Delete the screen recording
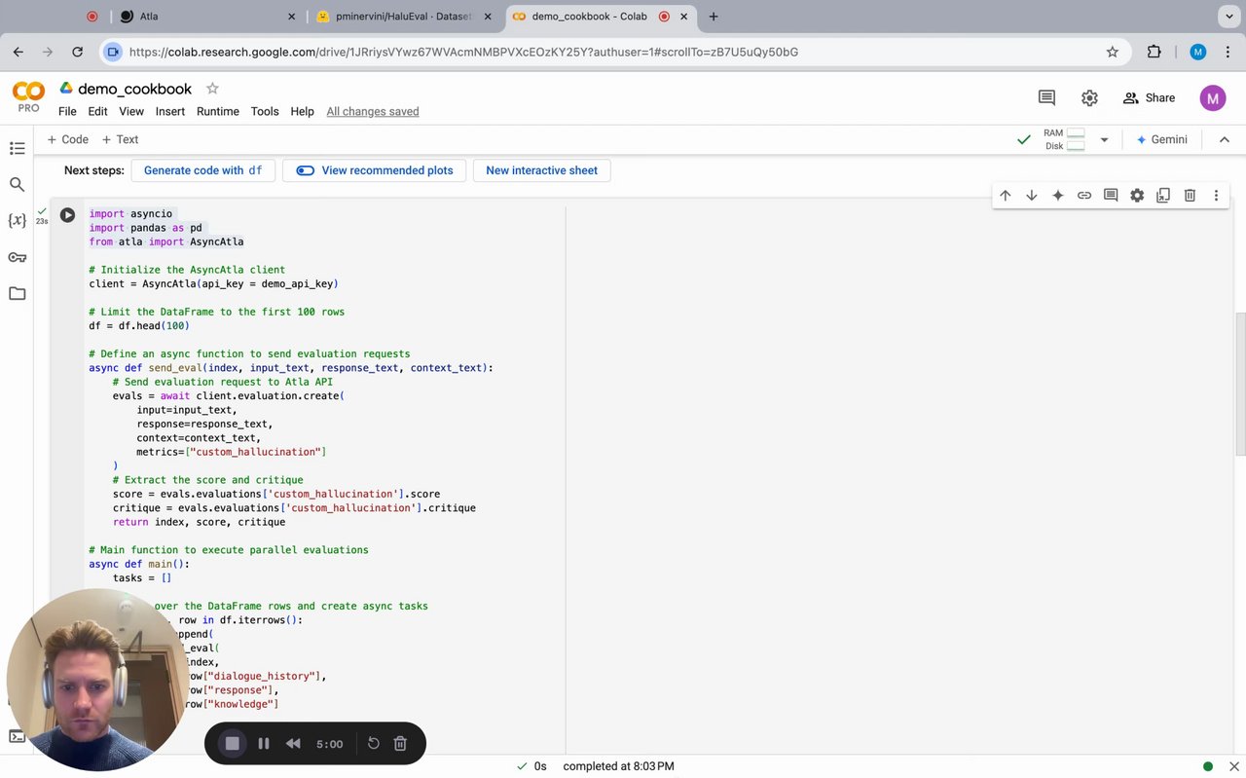The width and height of the screenshot is (1246, 778). [x=400, y=744]
